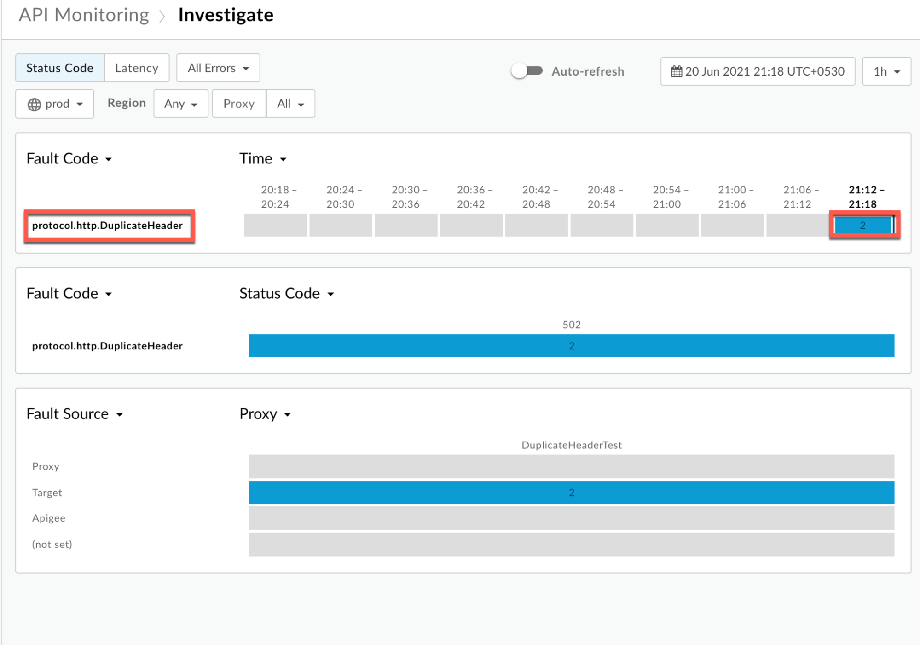
Task: Click the gray 20:18–20:24 time cell
Action: (x=275, y=225)
